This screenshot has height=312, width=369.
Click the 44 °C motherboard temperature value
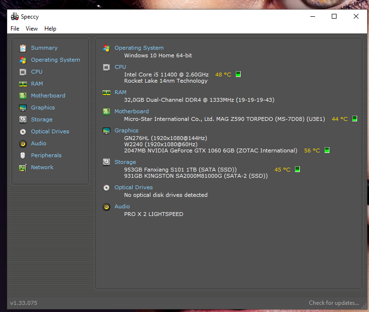tap(340, 119)
